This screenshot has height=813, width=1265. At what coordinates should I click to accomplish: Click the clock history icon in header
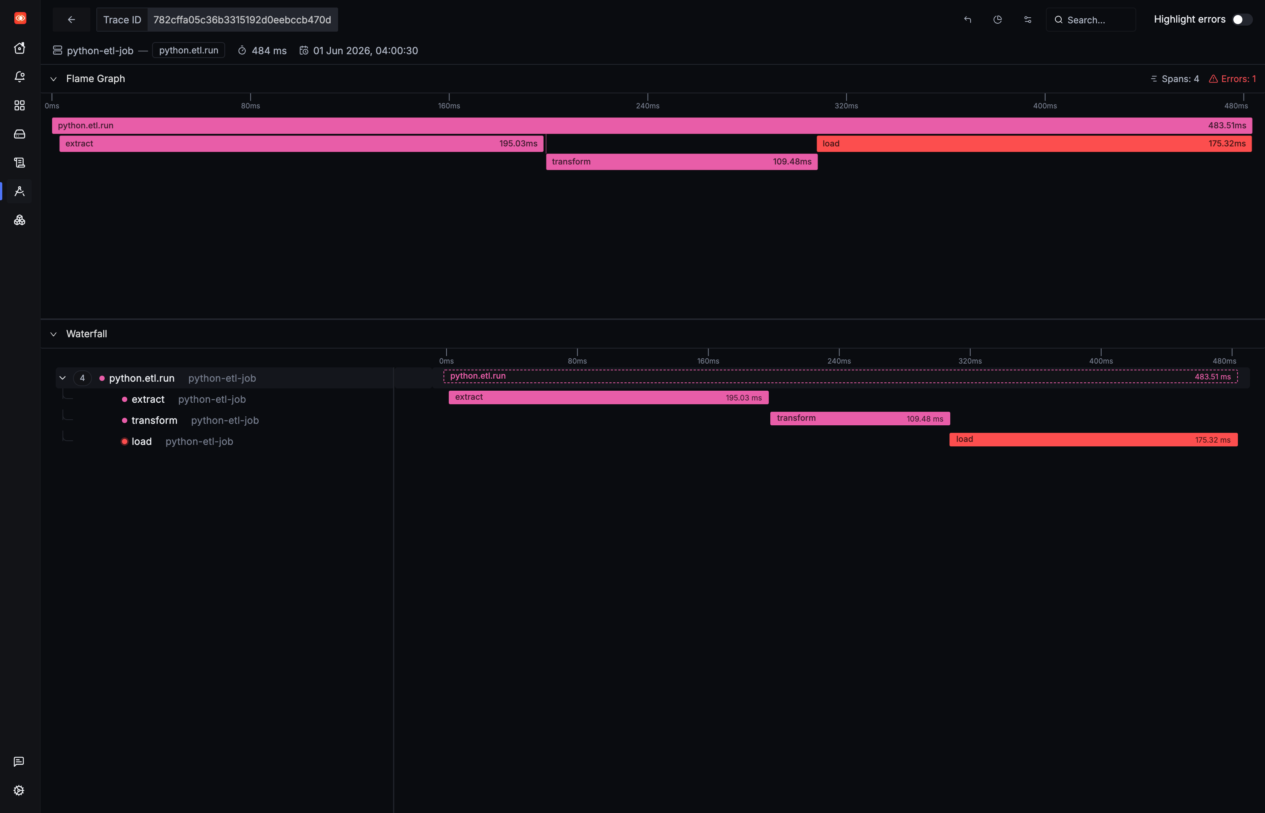point(998,20)
